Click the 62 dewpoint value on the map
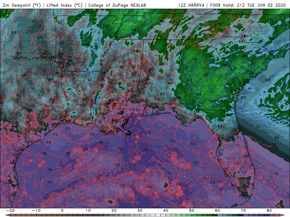 pyautogui.click(x=60, y=22)
